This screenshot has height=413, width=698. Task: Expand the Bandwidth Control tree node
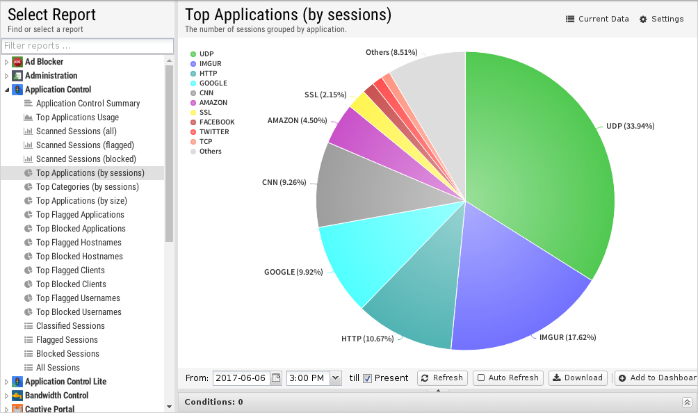pos(6,395)
